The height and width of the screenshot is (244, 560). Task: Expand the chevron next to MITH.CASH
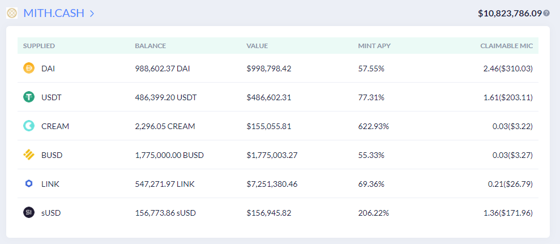[x=92, y=14]
